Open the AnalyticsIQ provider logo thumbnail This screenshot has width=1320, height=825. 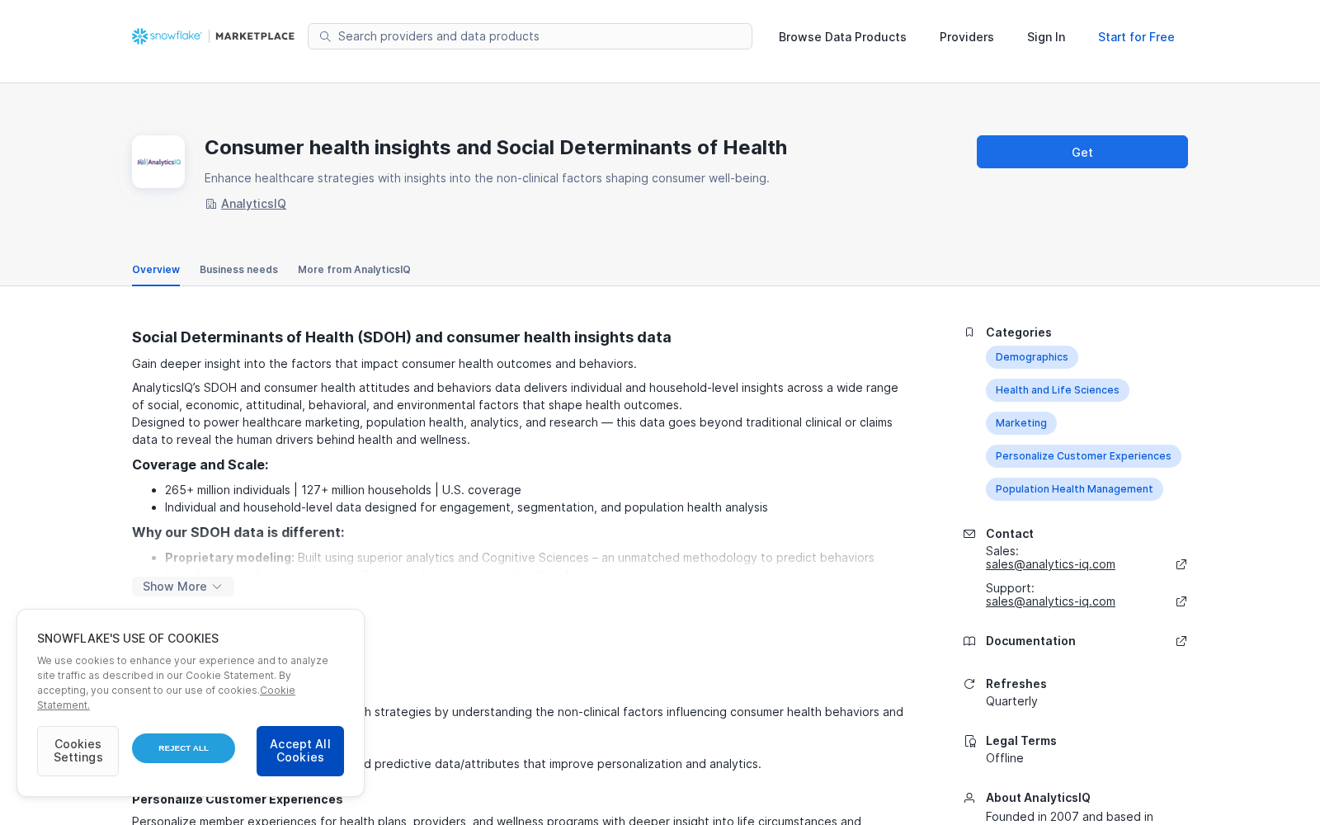tap(158, 162)
